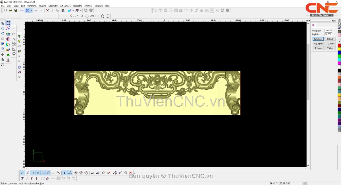341x185 pixels.
Task: Toggle the yellow light bulb icon
Action: tap(19, 41)
